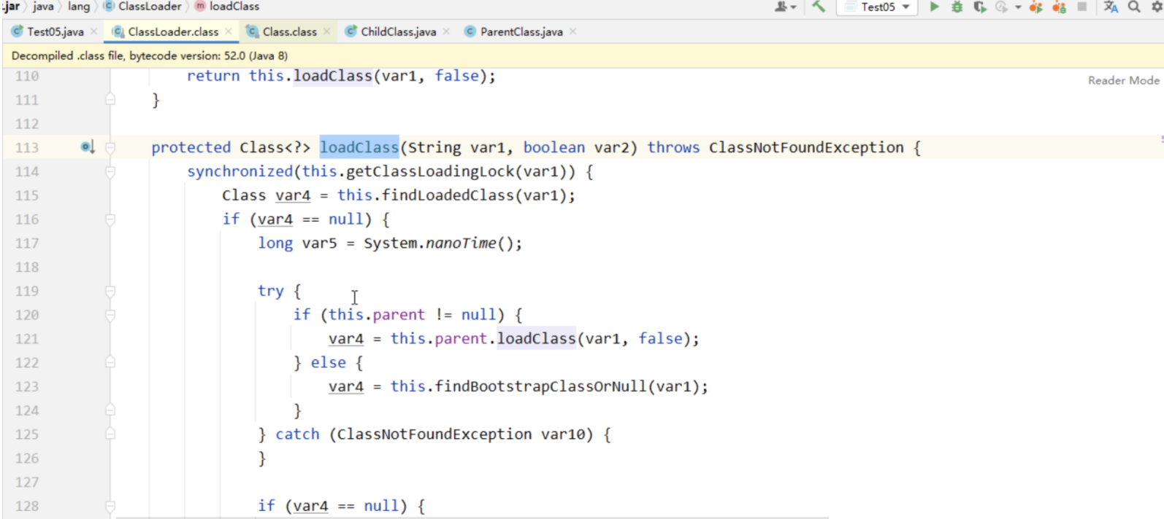
Task: Click the 'else' keyword on line 122
Action: point(328,362)
